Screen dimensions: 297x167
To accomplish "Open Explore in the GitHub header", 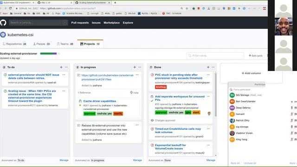I will pos(128,23).
